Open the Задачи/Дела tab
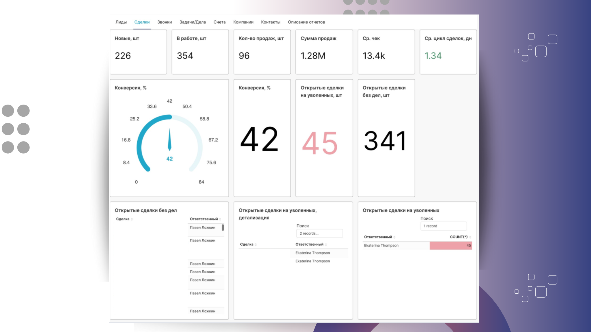This screenshot has width=591, height=332. click(x=192, y=22)
